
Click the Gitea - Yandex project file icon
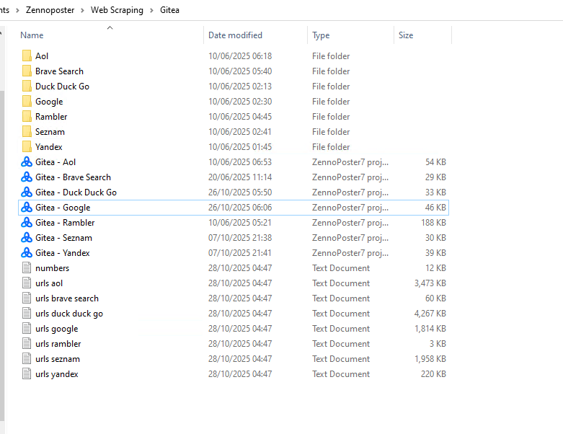tap(27, 253)
